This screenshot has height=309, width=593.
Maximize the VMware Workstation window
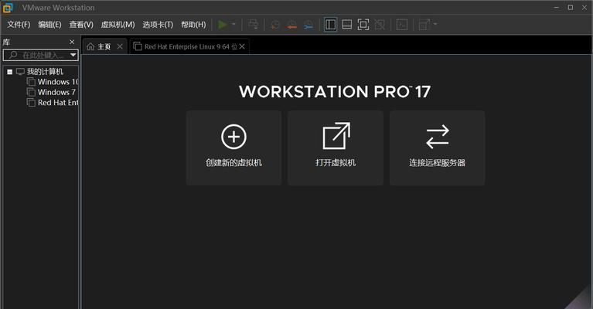(x=571, y=8)
